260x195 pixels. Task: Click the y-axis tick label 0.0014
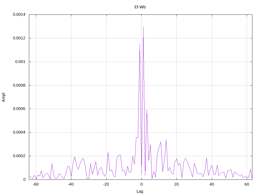point(19,14)
